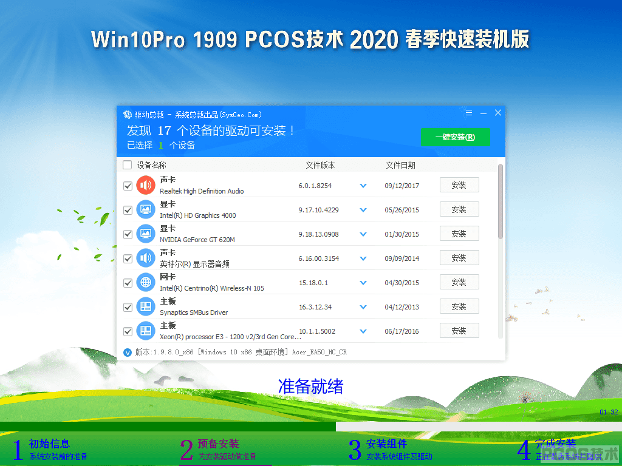Uncheck the Realtek High Definition Audio checkbox
Viewport: 622px width, 466px height.
(128, 186)
